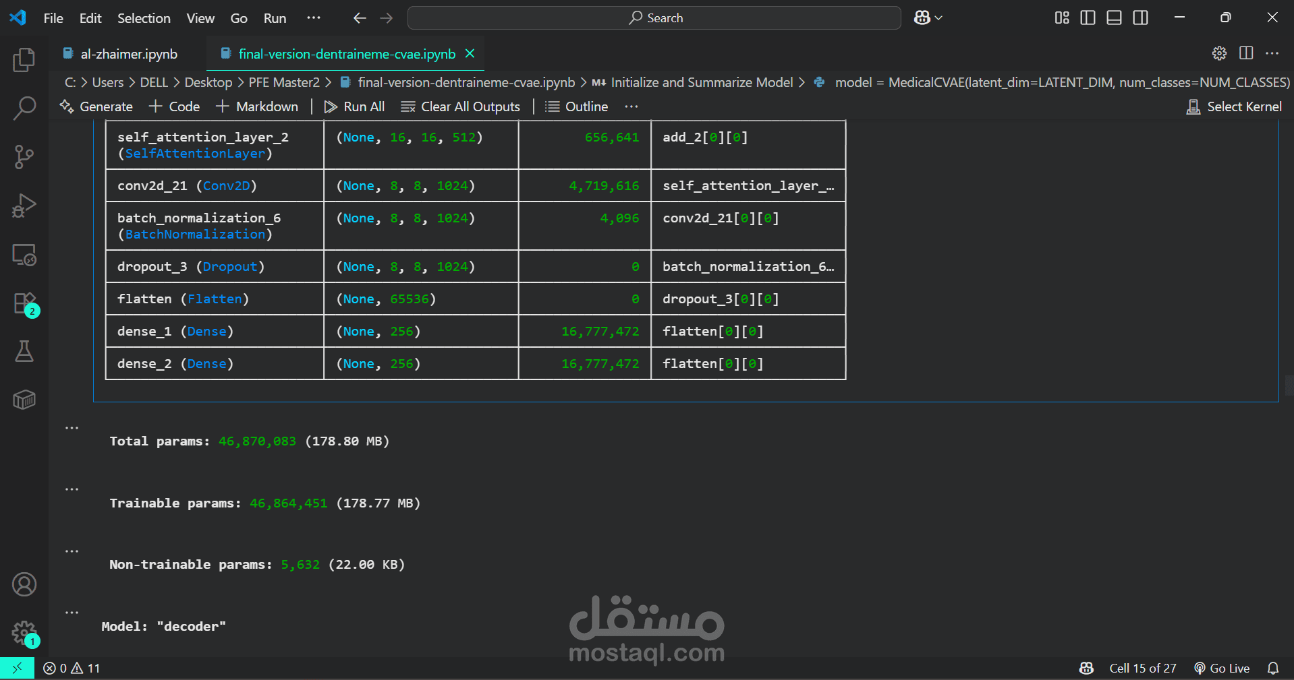Go forward with the navigation arrow
Viewport: 1294px width, 680px height.
pyautogui.click(x=387, y=18)
